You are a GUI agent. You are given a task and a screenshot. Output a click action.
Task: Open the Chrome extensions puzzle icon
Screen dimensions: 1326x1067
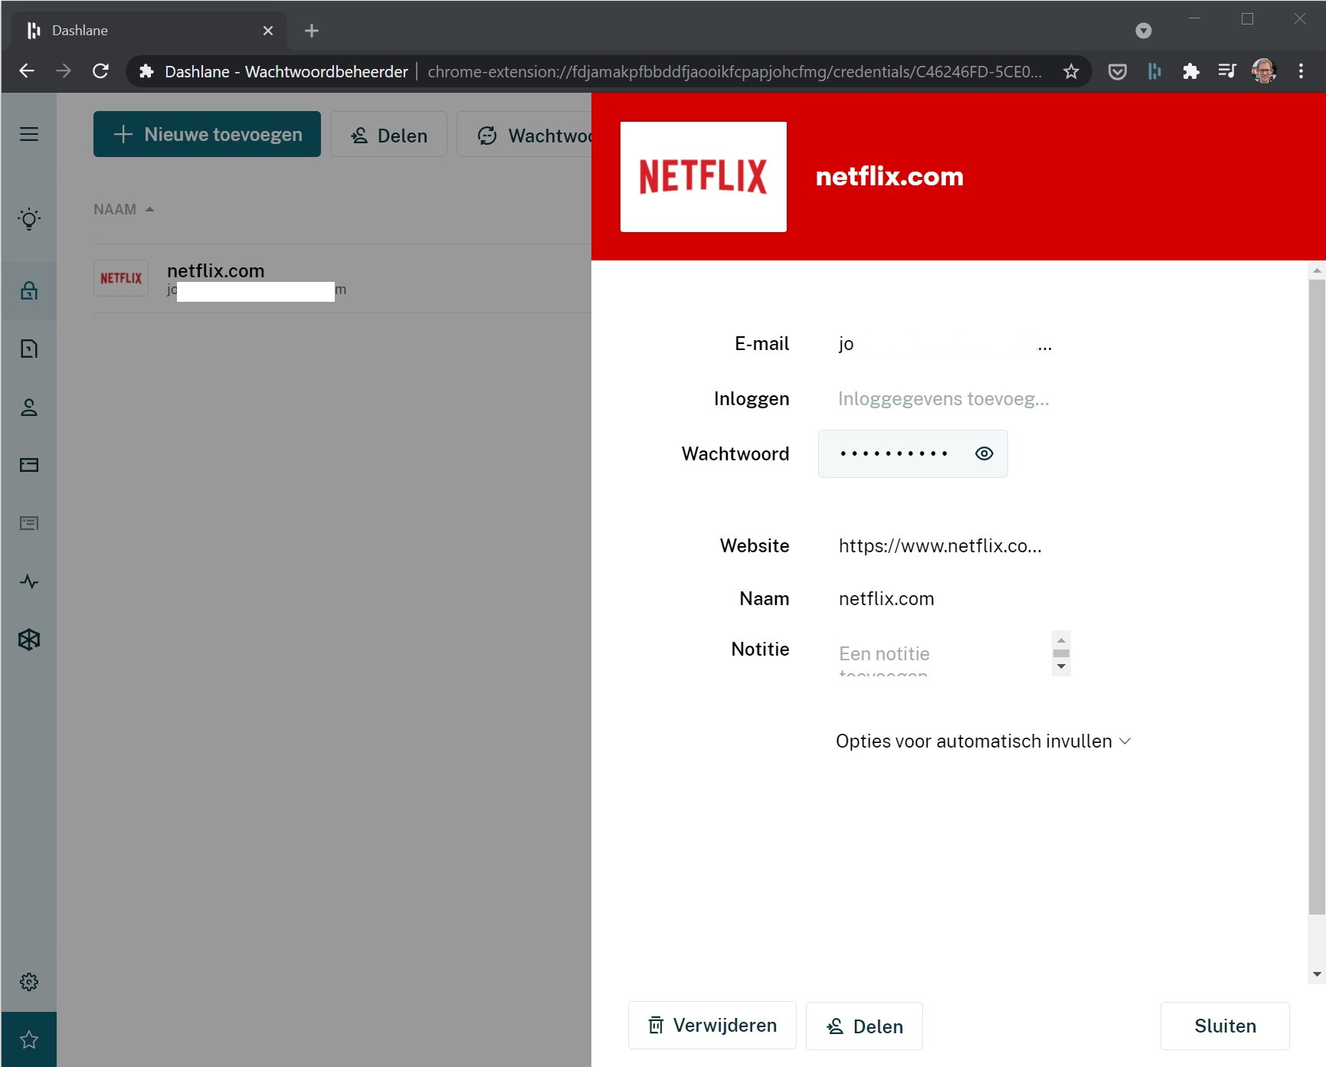tap(1190, 71)
